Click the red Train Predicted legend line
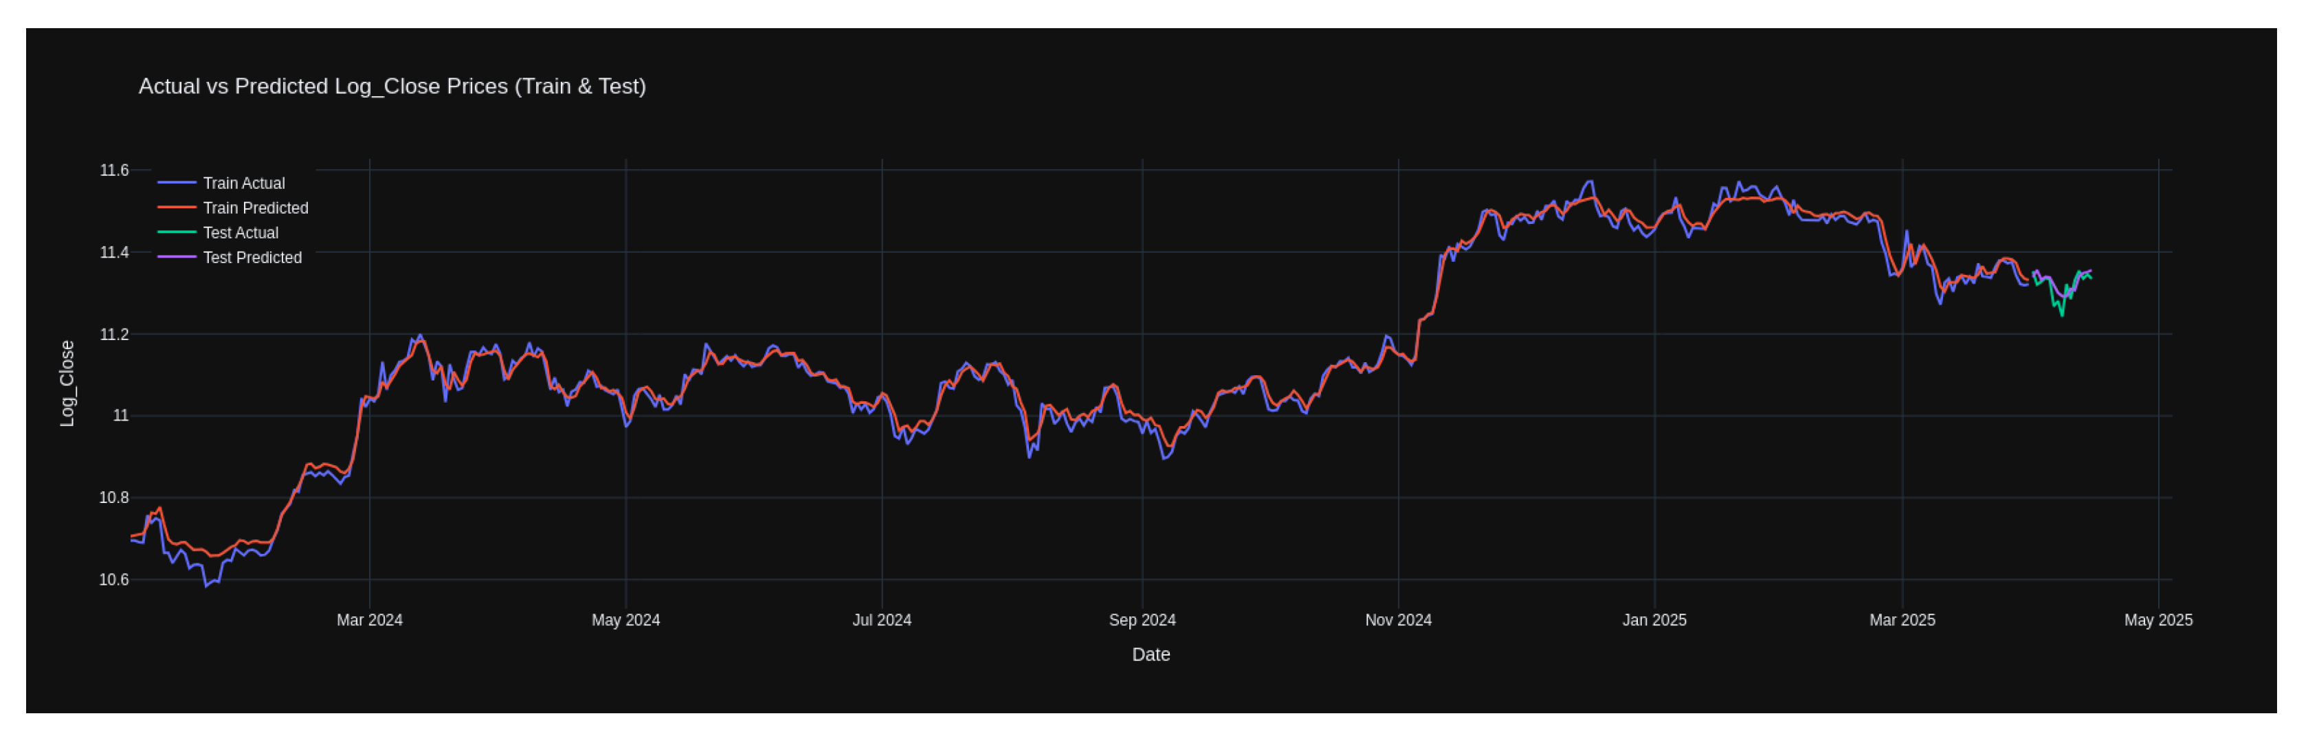This screenshot has height=738, width=2297. click(x=177, y=208)
